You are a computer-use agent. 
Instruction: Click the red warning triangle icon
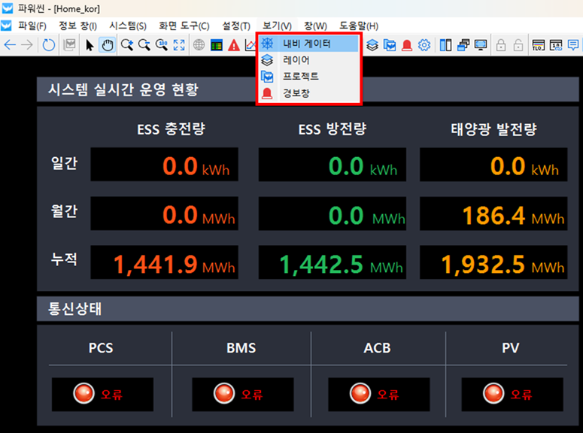pos(234,45)
